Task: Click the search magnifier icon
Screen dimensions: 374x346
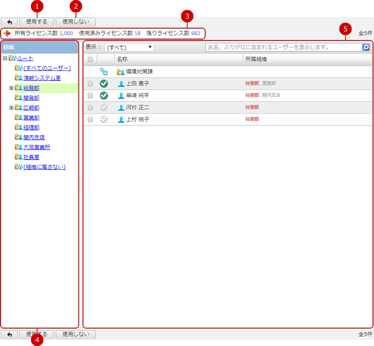Action: pos(365,48)
